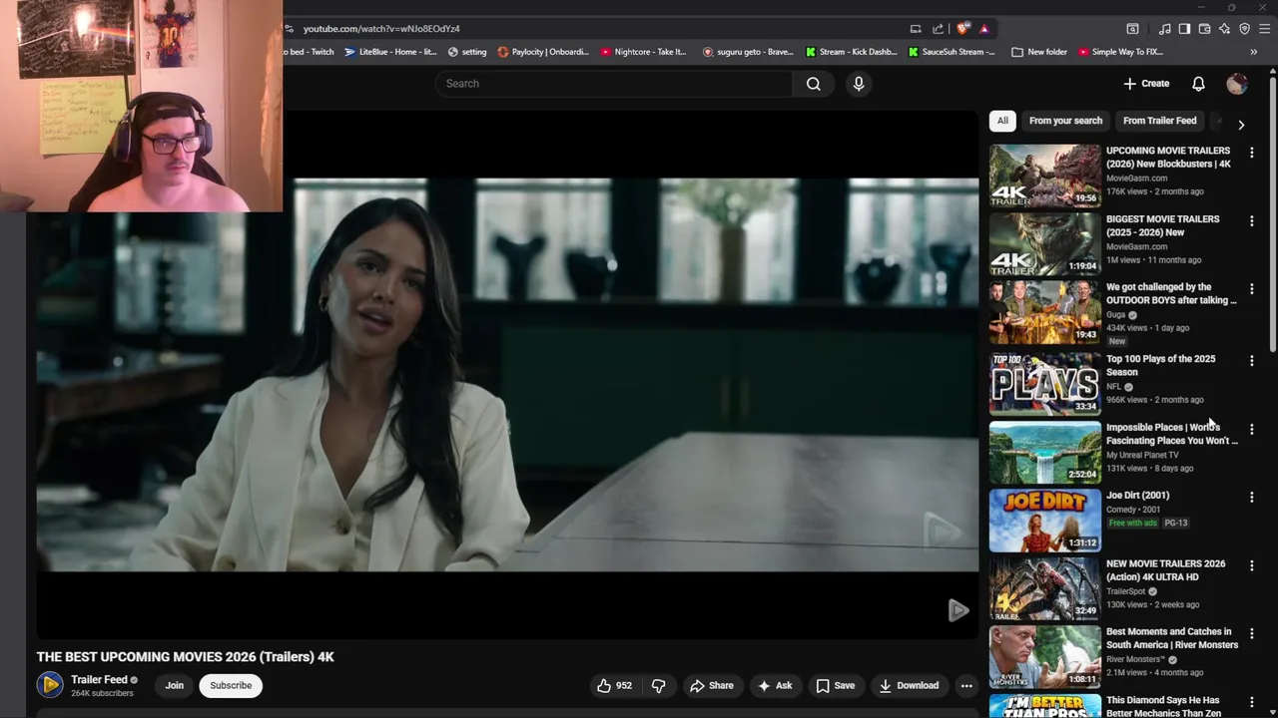Open SauceSuh Stream bookmark

pos(953,52)
